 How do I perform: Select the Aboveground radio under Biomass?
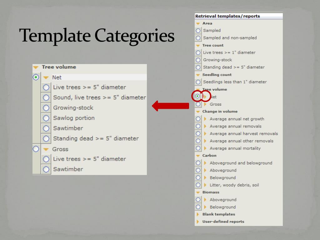tap(198, 200)
